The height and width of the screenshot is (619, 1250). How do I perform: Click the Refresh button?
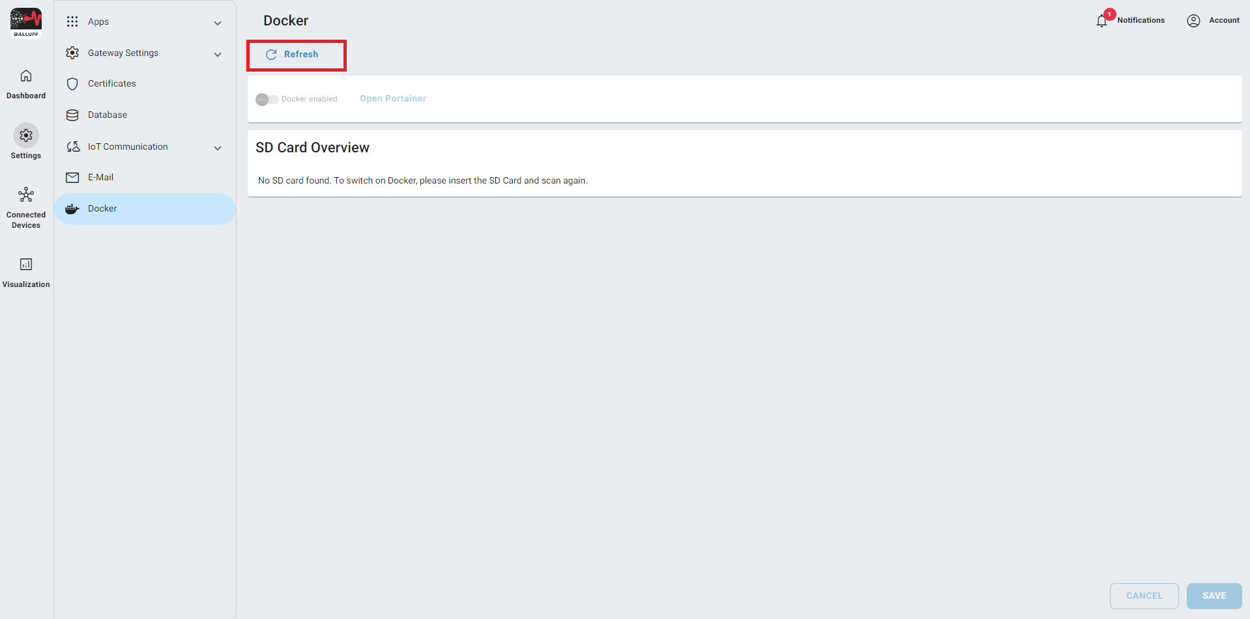pyautogui.click(x=297, y=55)
